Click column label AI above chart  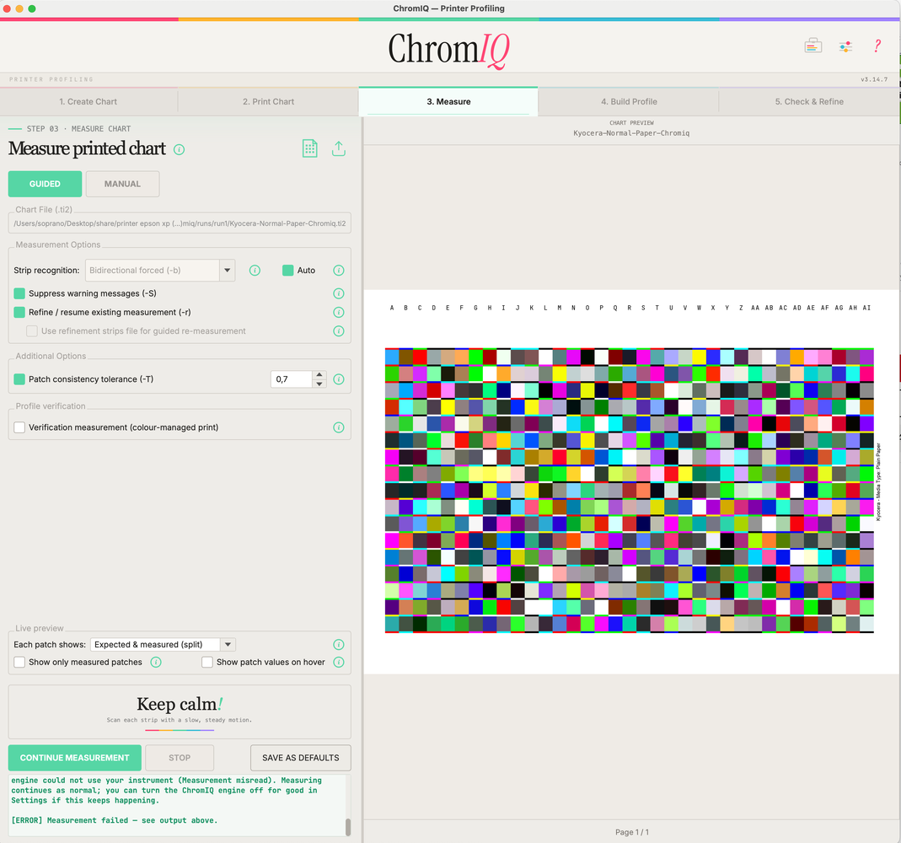coord(866,308)
